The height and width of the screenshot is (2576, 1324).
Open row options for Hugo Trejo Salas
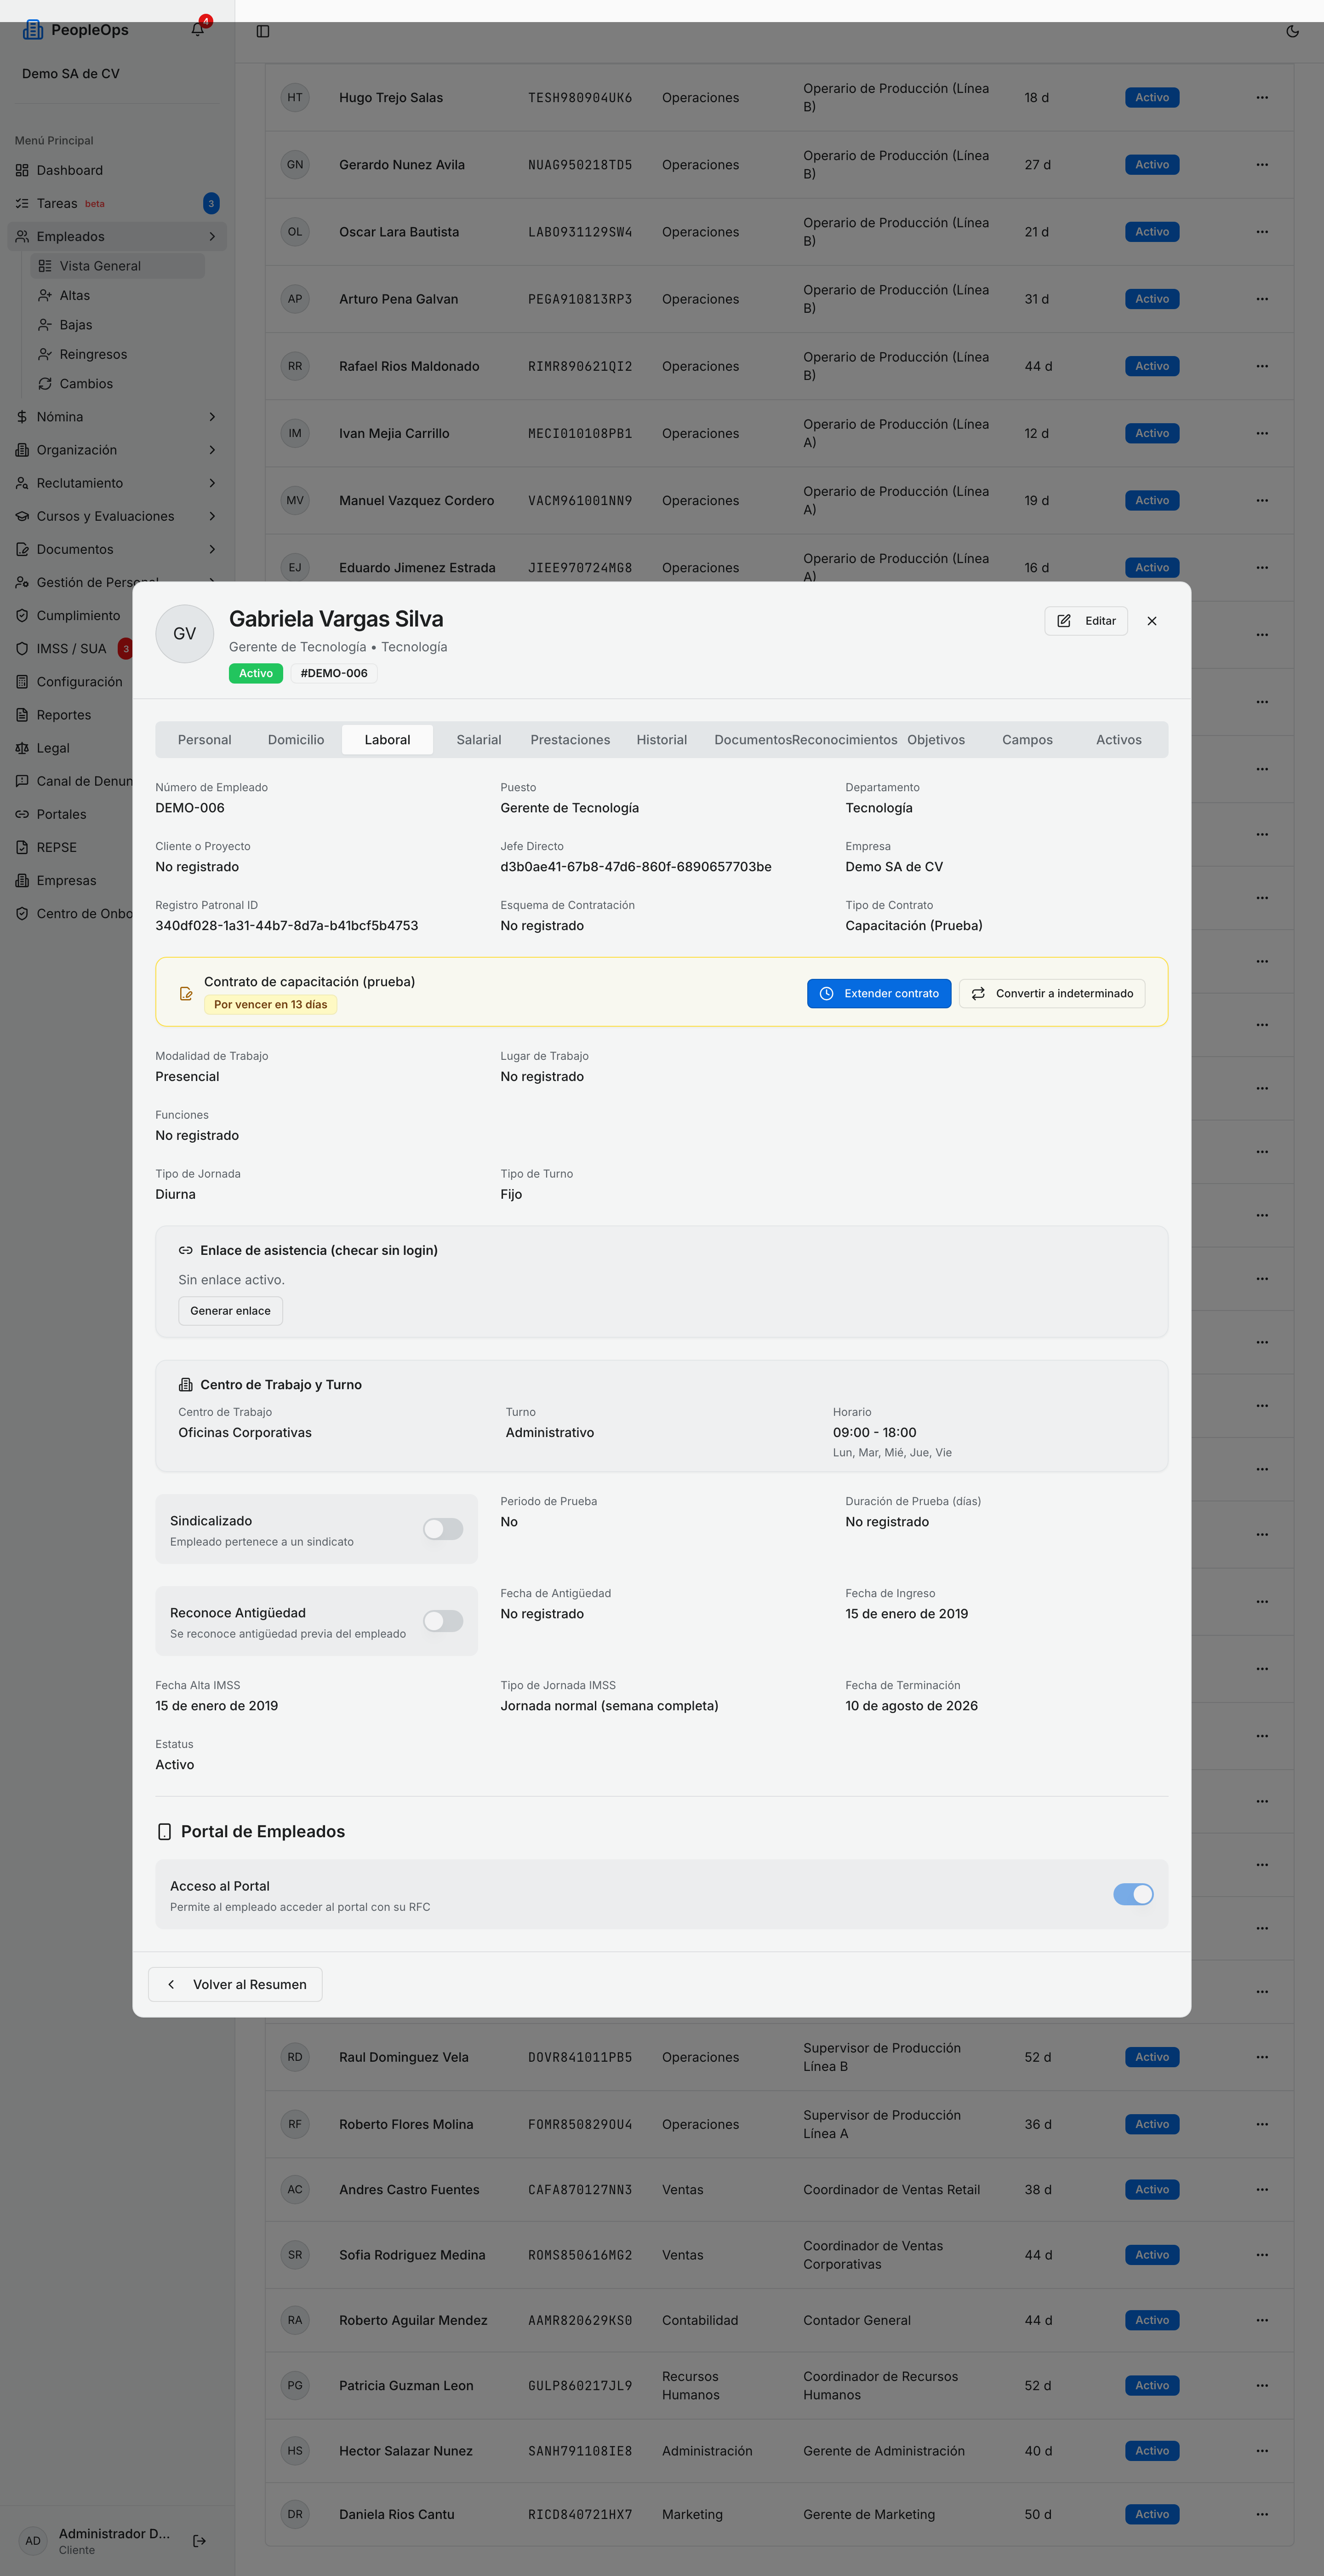tap(1262, 97)
